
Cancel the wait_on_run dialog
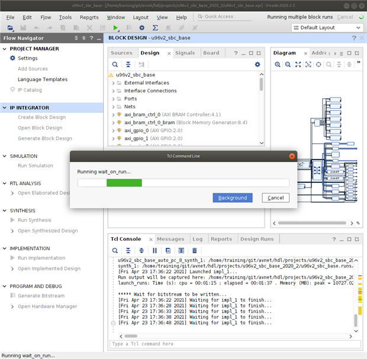coord(275,198)
